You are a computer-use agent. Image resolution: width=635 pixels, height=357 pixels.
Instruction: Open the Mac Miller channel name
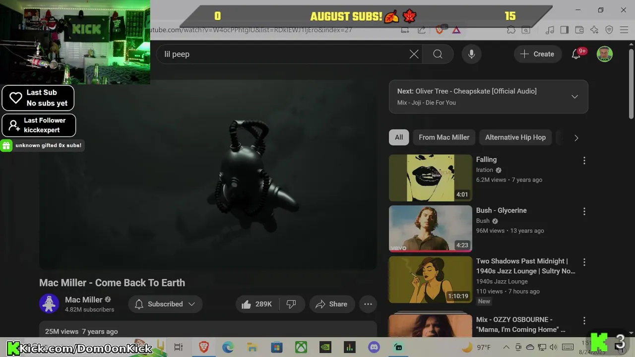(83, 299)
